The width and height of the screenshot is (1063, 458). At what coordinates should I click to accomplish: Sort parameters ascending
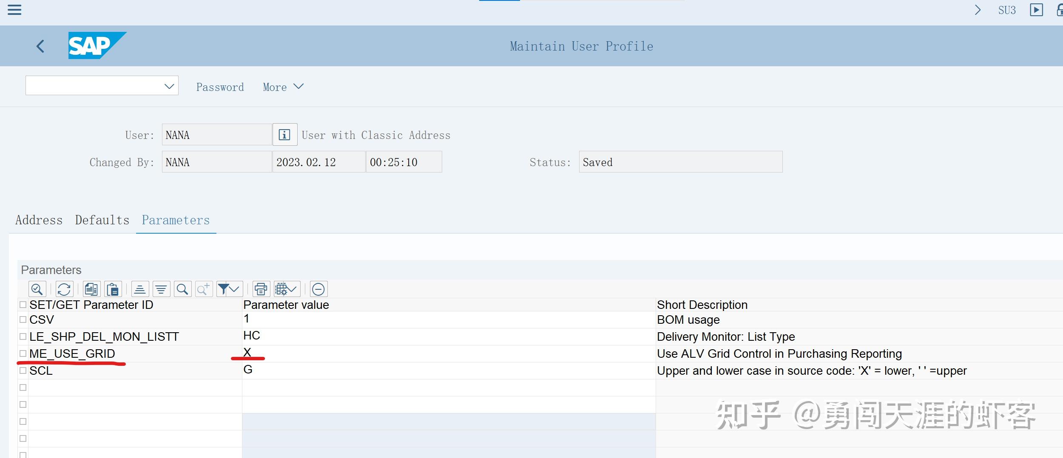tap(140, 289)
